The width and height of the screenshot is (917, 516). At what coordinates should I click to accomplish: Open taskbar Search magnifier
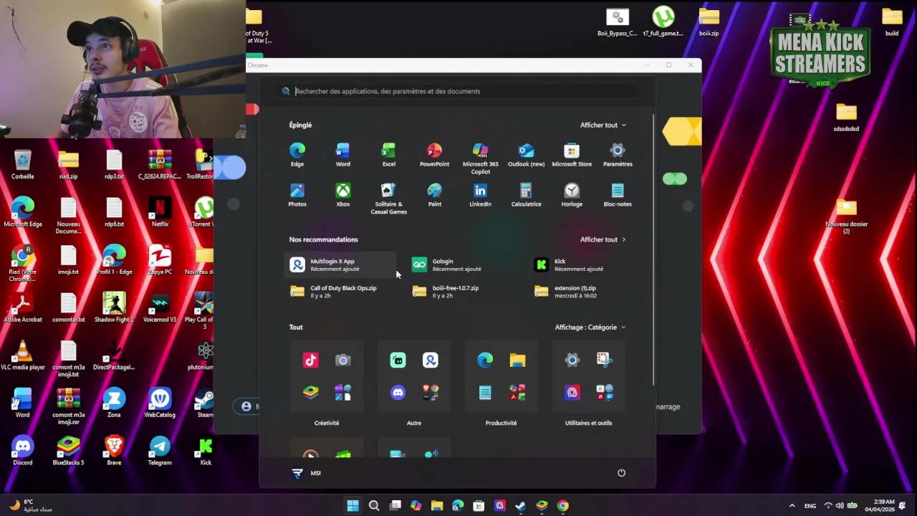coord(374,506)
